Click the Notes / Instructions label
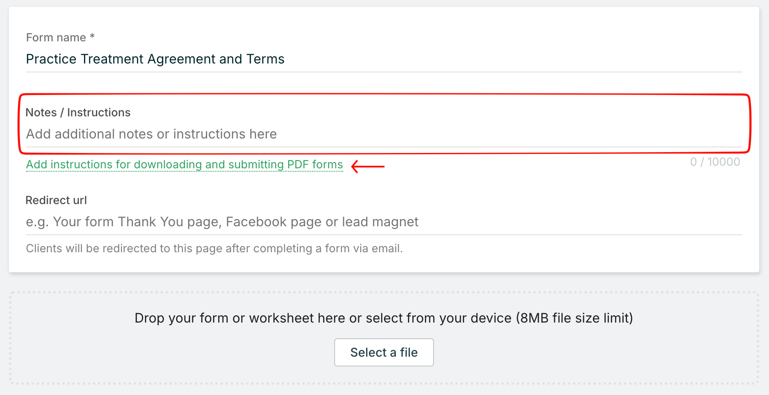Image resolution: width=769 pixels, height=395 pixels. [78, 112]
